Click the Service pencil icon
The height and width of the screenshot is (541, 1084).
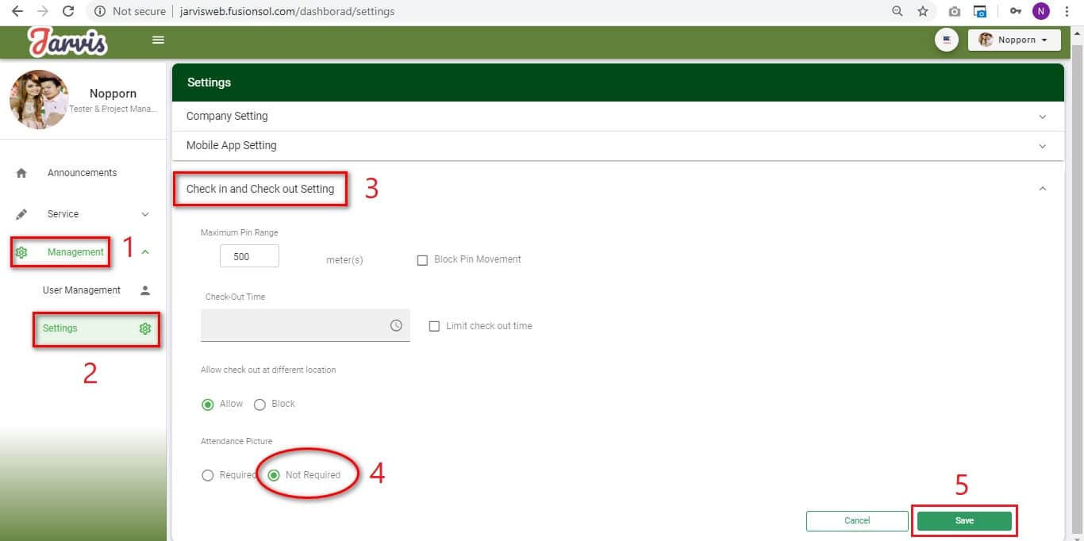pyautogui.click(x=21, y=214)
